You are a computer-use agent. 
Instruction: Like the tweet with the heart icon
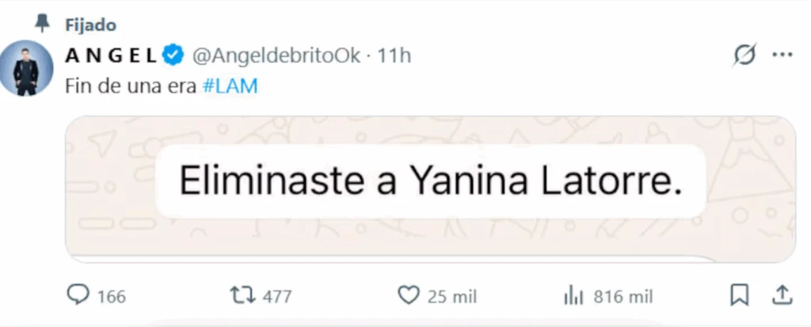tap(408, 296)
